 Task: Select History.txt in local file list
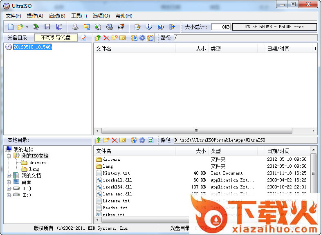click(116, 173)
